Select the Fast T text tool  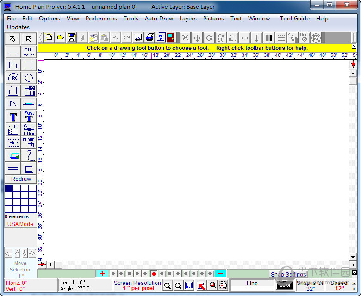point(29,117)
